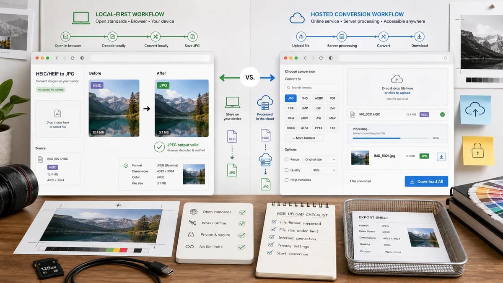Image resolution: width=503 pixels, height=283 pixels.
Task: Reload the HEIC/HEIF to JPG browser window
Action: [73, 58]
